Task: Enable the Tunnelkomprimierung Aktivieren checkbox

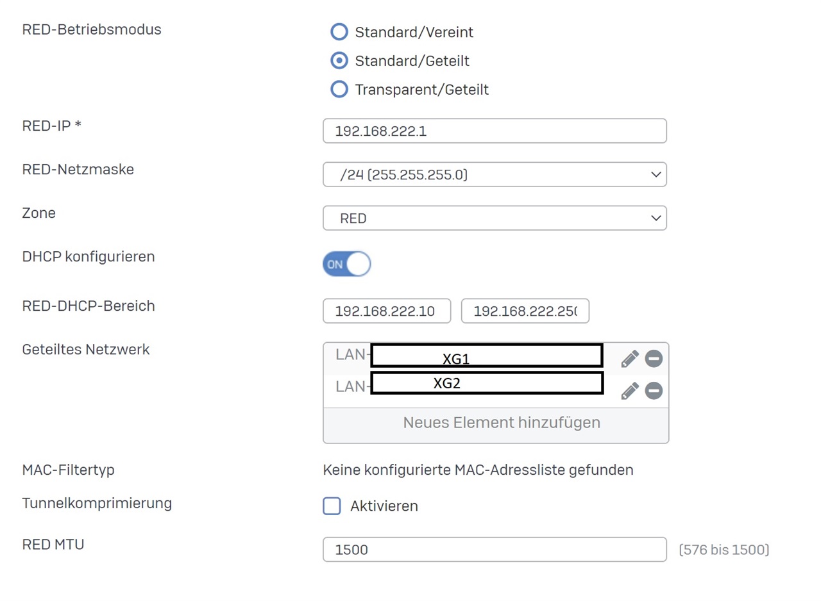Action: pos(332,506)
